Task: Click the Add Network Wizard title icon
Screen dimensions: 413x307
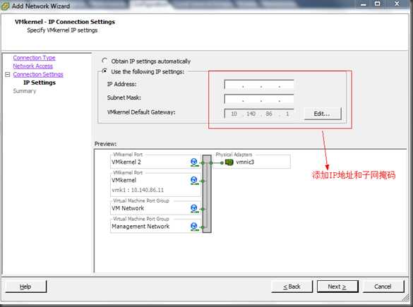Action: tap(5, 6)
